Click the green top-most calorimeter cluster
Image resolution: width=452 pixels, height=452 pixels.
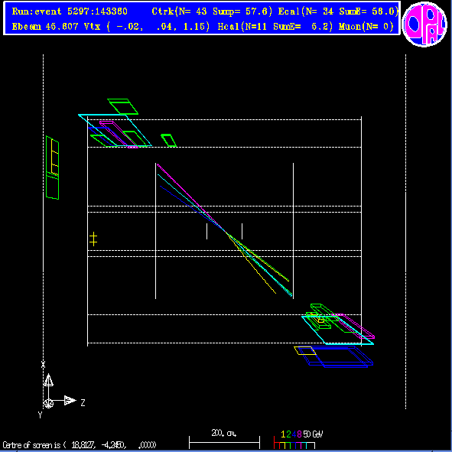point(122,106)
